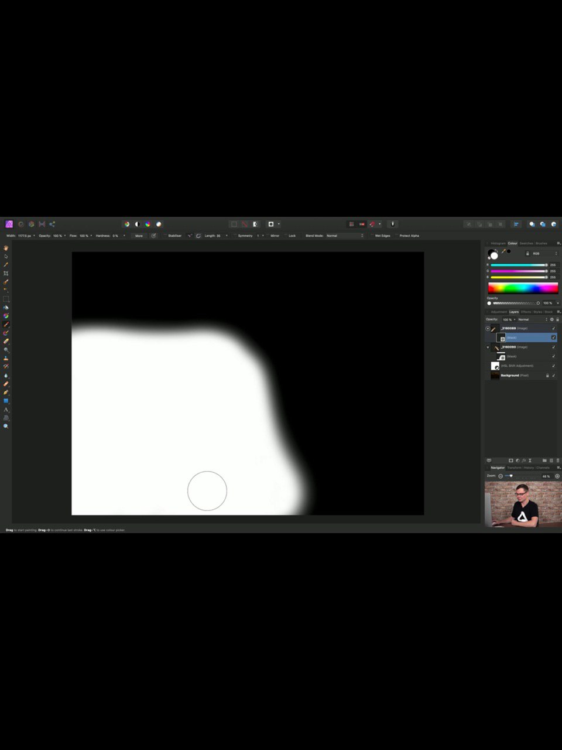Viewport: 562px width, 750px height.
Task: Open the Hardness dropdown
Action: pos(124,236)
